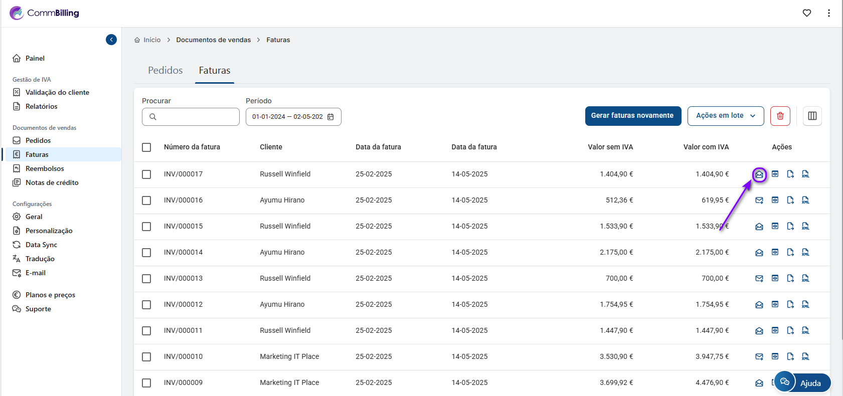Collapse the sidebar with the arrow button

coord(111,40)
